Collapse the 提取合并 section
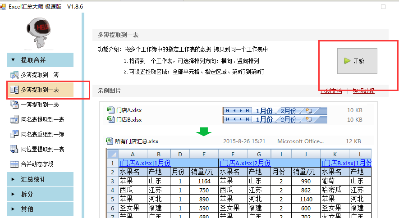 pos(40,60)
